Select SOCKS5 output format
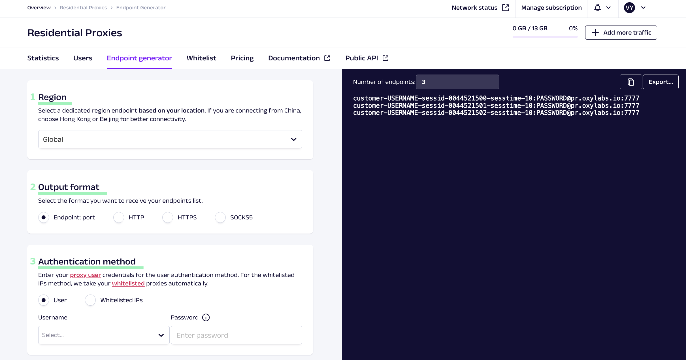Screen dimensions: 686x360 (x=220, y=217)
